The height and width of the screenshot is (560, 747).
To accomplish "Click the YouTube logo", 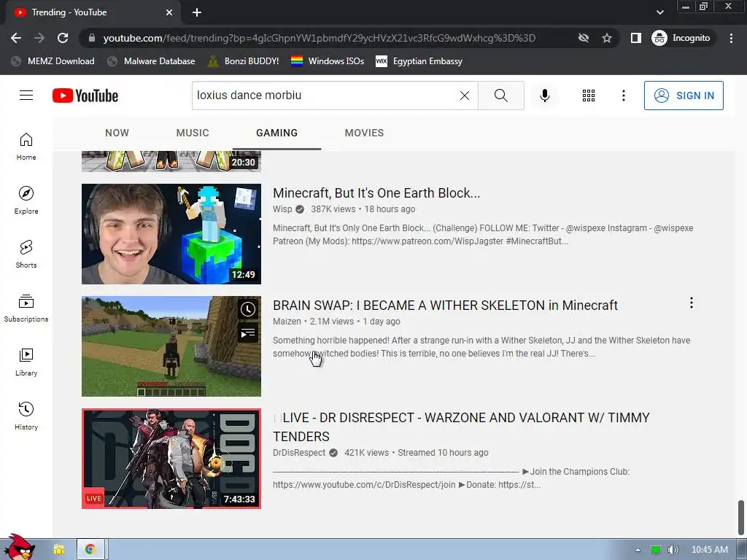I will point(85,96).
